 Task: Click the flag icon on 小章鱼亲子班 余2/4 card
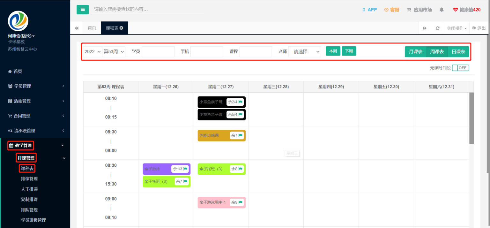[x=241, y=102]
